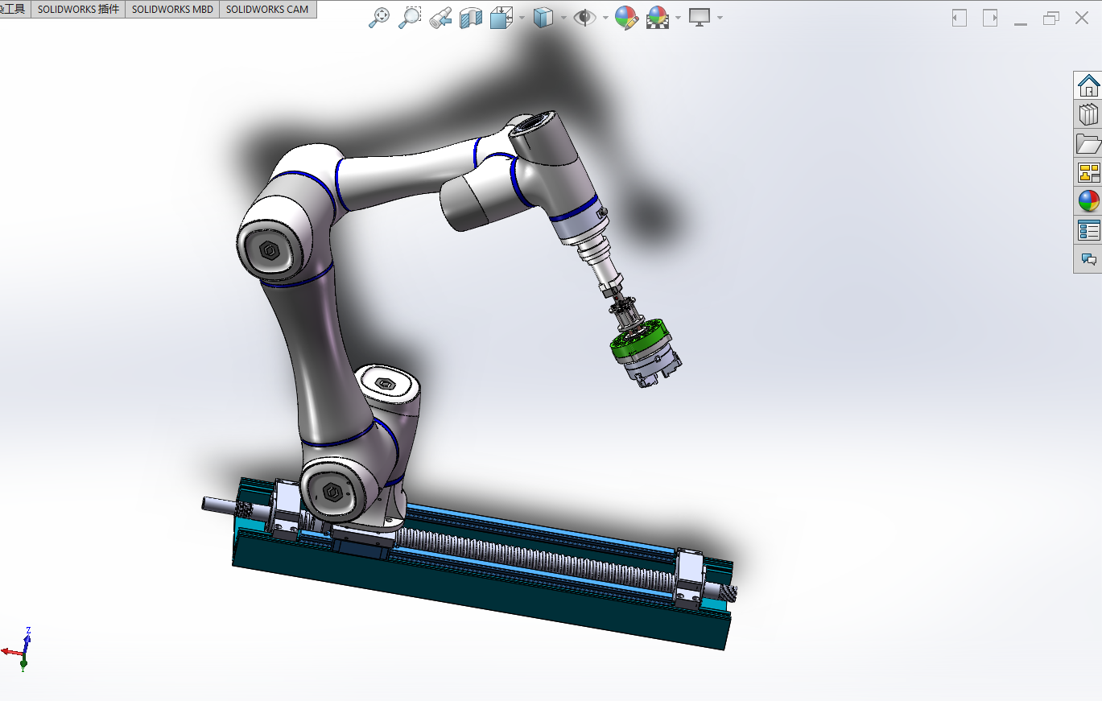1102x701 pixels.
Task: Click the View Orientation icon
Action: coord(501,18)
